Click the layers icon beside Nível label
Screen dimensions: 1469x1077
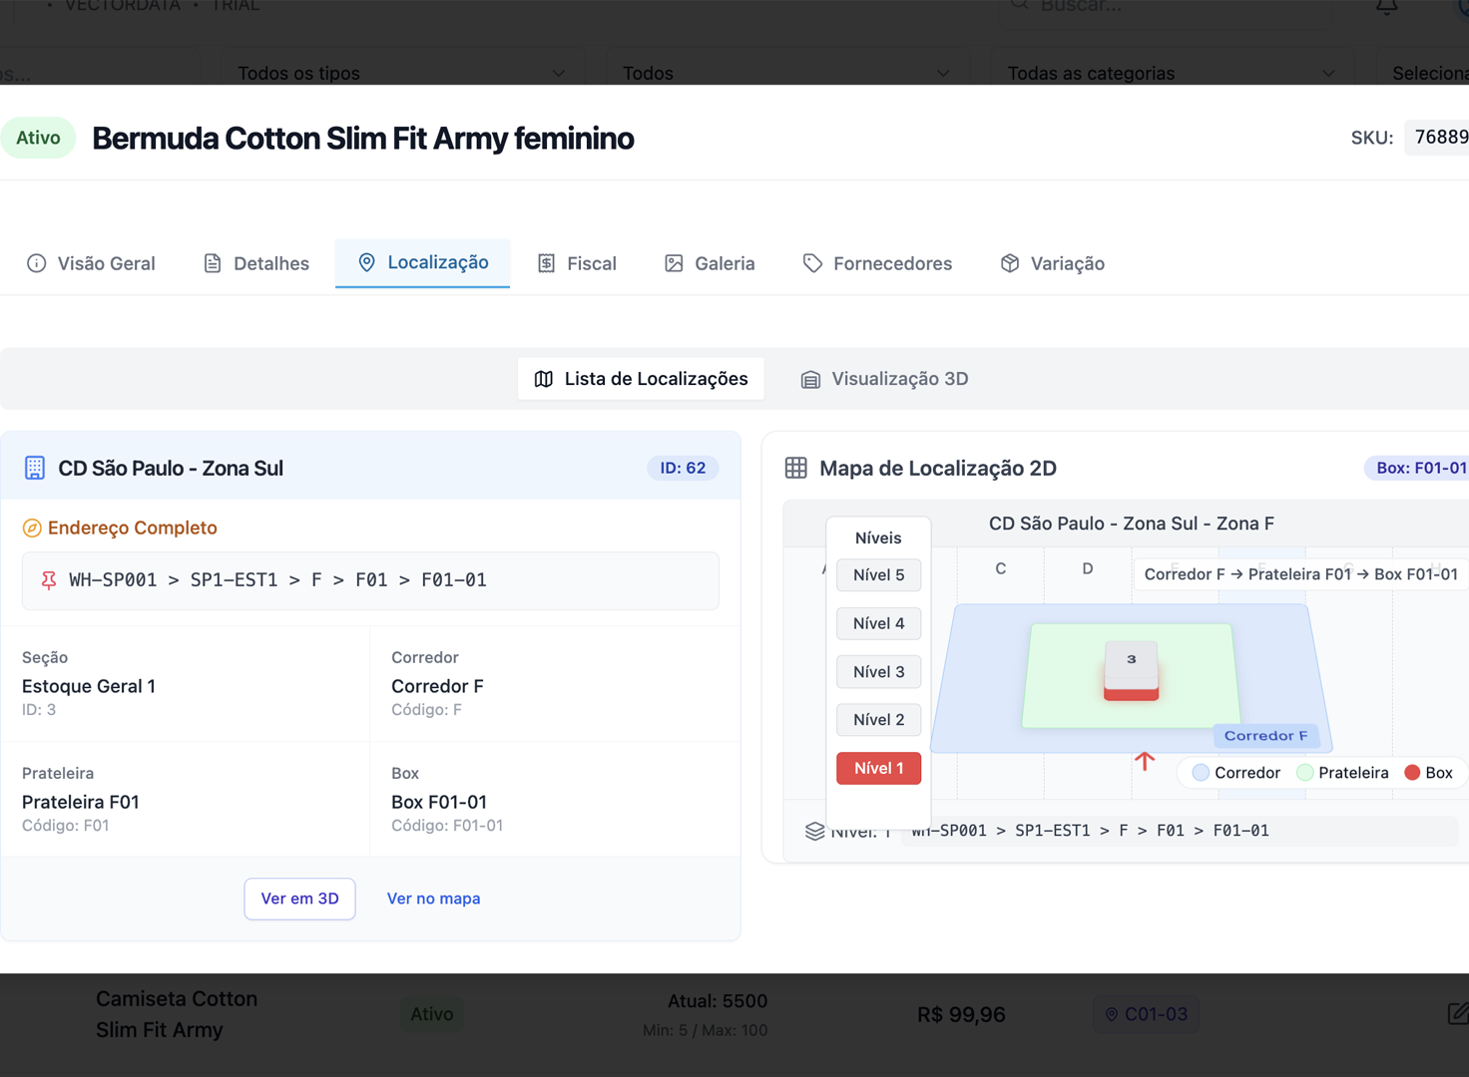coord(814,831)
